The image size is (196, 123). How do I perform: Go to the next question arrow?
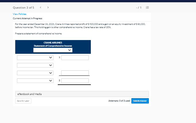(48, 7)
